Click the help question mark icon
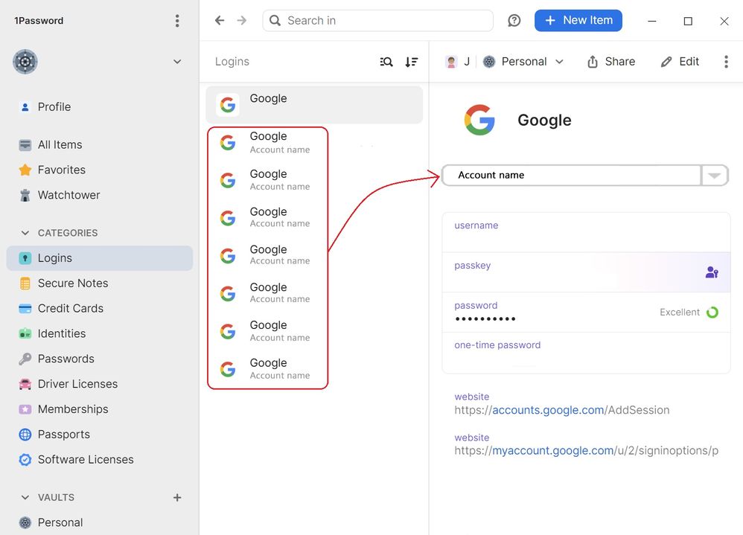This screenshot has width=743, height=535. click(x=514, y=21)
